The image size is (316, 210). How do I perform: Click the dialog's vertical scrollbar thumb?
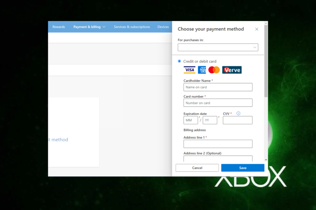pos(266,61)
